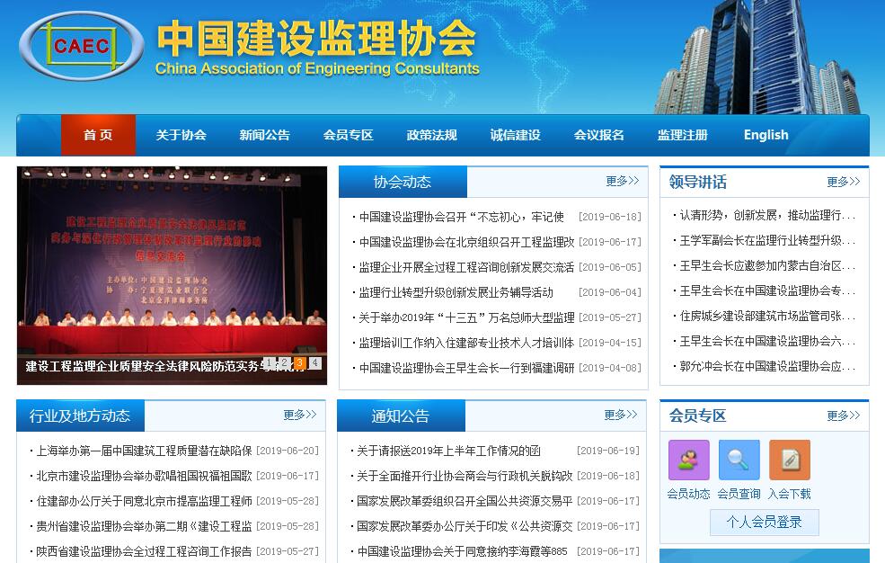
Task: Click the 中国建设监理协会 site title
Action: 316,39
